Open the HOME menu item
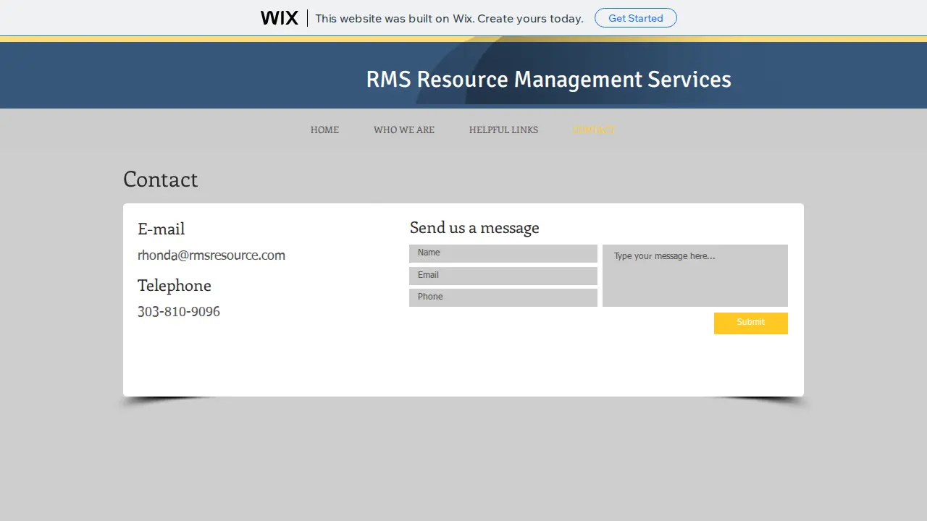Screen dimensions: 927x521 324,130
